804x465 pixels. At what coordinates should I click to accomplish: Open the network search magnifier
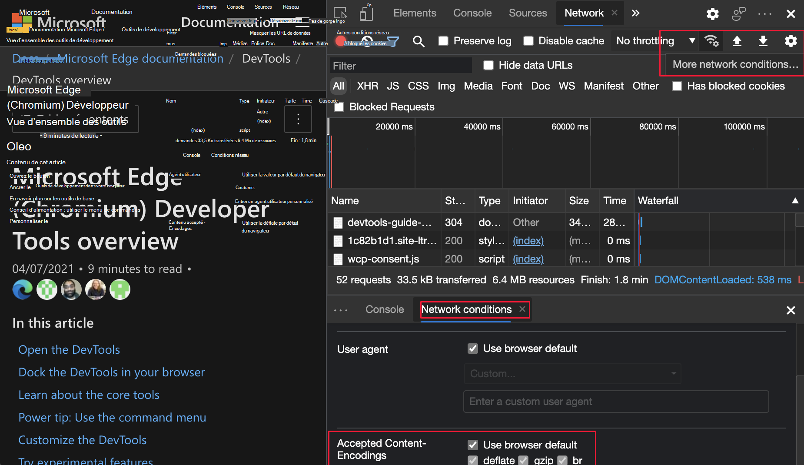pyautogui.click(x=418, y=41)
